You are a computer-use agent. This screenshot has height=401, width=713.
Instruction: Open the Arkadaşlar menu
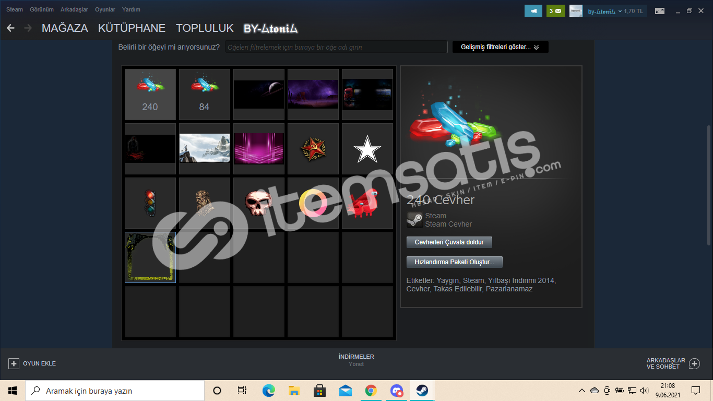click(74, 9)
